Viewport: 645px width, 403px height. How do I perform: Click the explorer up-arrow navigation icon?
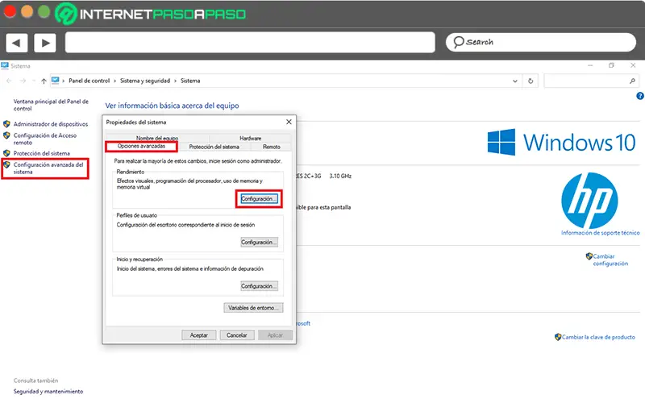pos(44,81)
